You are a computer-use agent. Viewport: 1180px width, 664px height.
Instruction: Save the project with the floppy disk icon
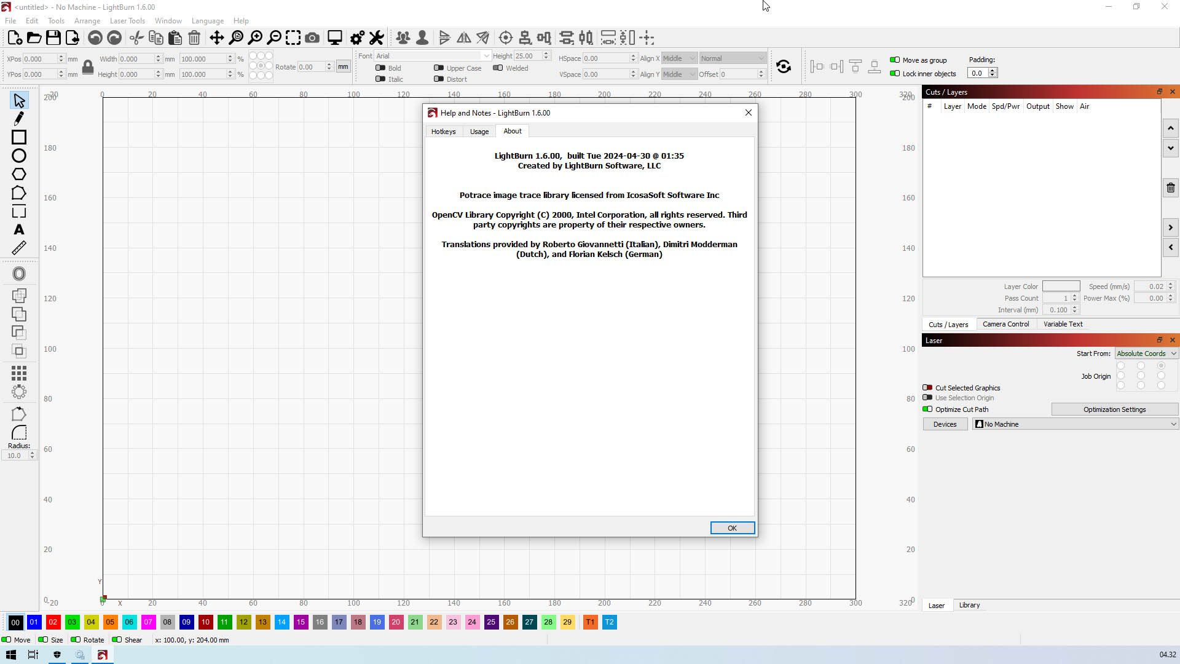tap(53, 38)
